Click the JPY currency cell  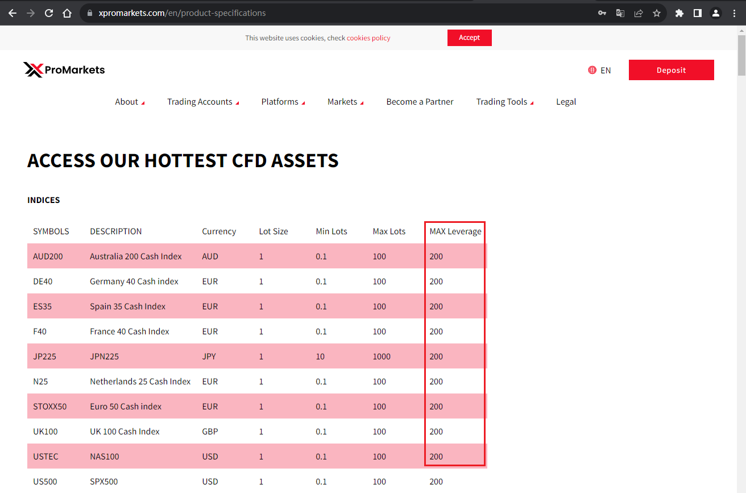pos(209,357)
